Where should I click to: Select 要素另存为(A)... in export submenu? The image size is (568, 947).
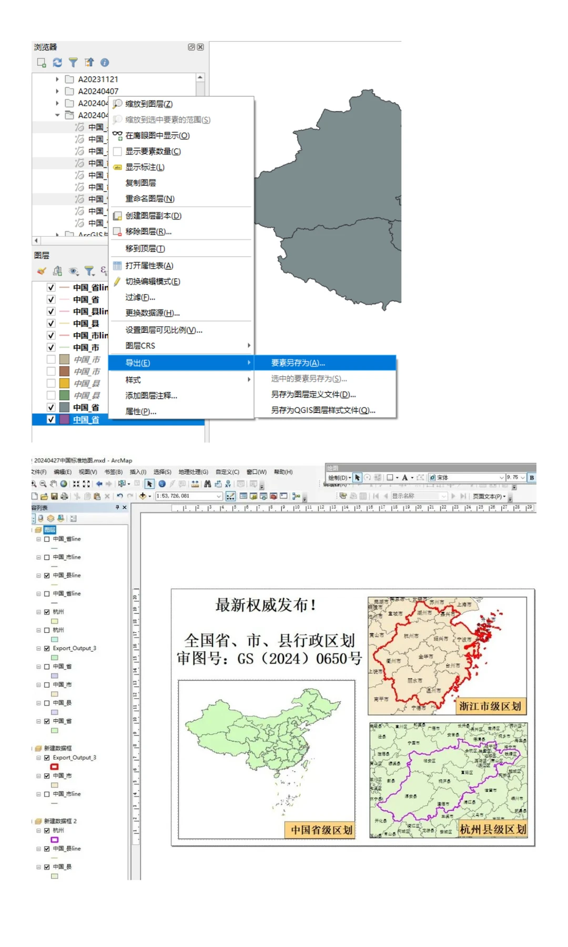325,363
